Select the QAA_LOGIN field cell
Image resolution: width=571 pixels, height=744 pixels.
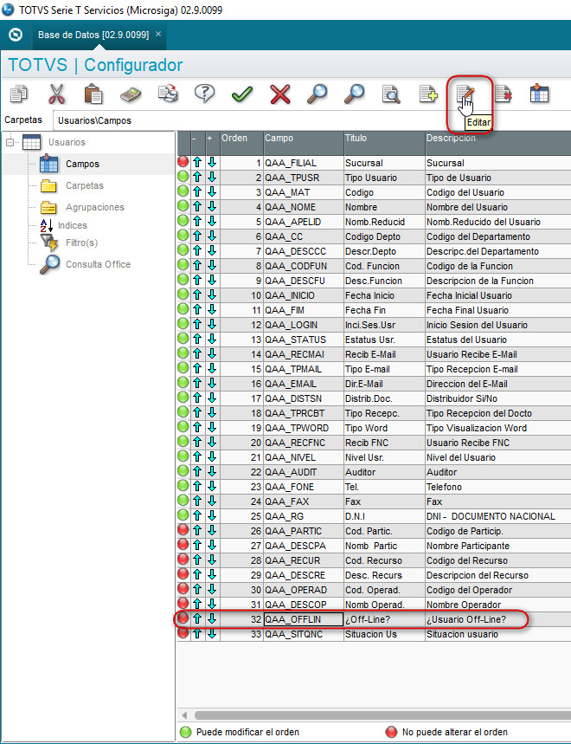tap(304, 325)
